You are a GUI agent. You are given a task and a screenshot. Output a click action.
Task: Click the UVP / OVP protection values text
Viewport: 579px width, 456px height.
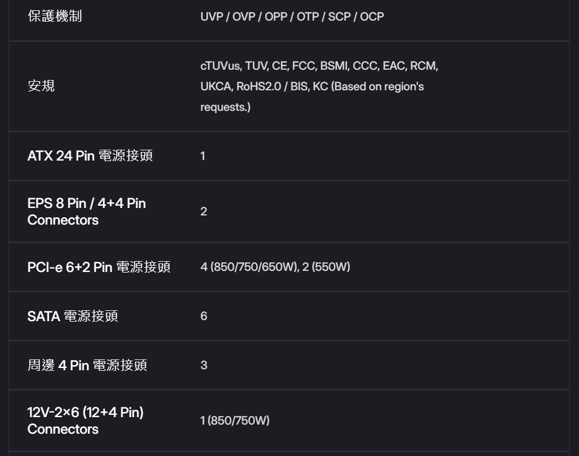point(292,17)
